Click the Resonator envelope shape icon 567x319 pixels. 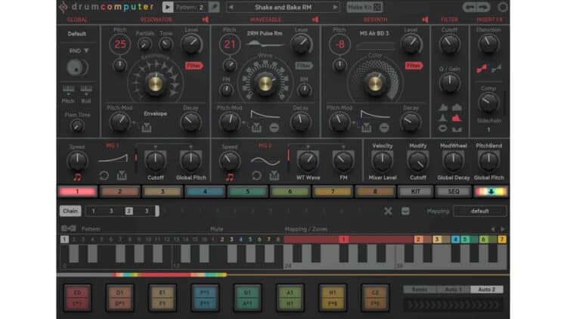[147, 127]
